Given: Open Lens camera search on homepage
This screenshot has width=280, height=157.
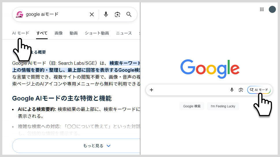Looking at the screenshot, I should [241, 90].
